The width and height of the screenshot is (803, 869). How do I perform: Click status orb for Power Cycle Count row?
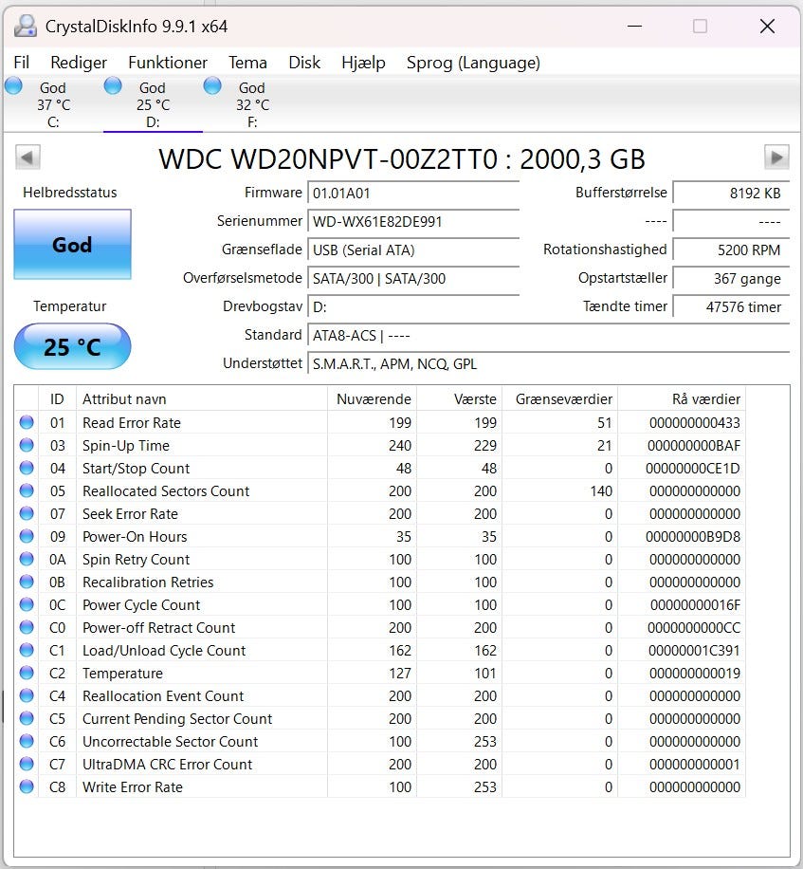click(x=27, y=604)
